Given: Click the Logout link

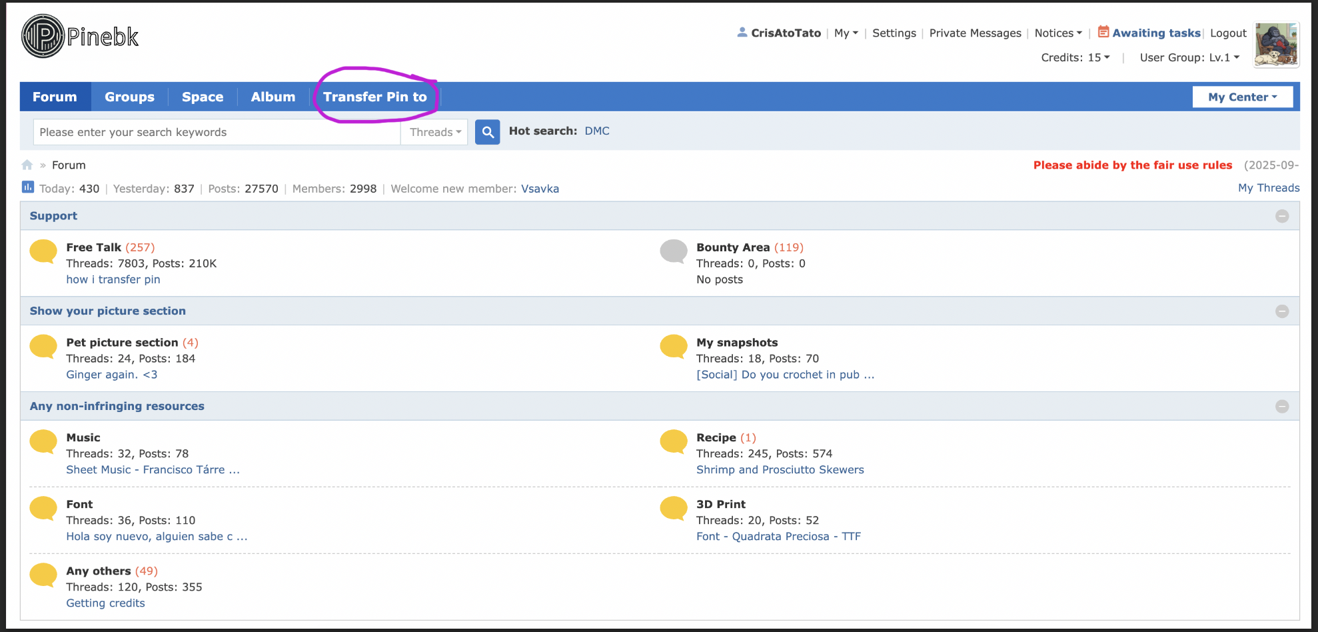Looking at the screenshot, I should pos(1228,33).
